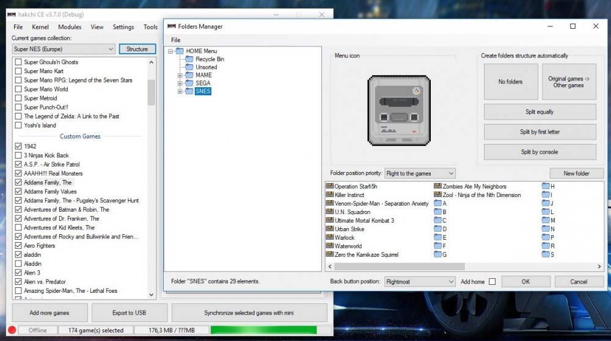This screenshot has width=611, height=341.
Task: Select the Operation Starfi5h game icon
Action: click(x=330, y=187)
